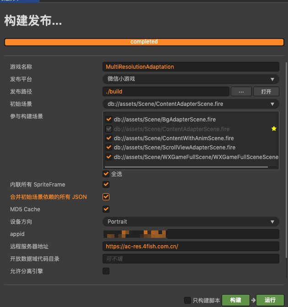Select the WXGameFullScene scene path row
Viewport: 288px width, 307px height.
[196, 157]
